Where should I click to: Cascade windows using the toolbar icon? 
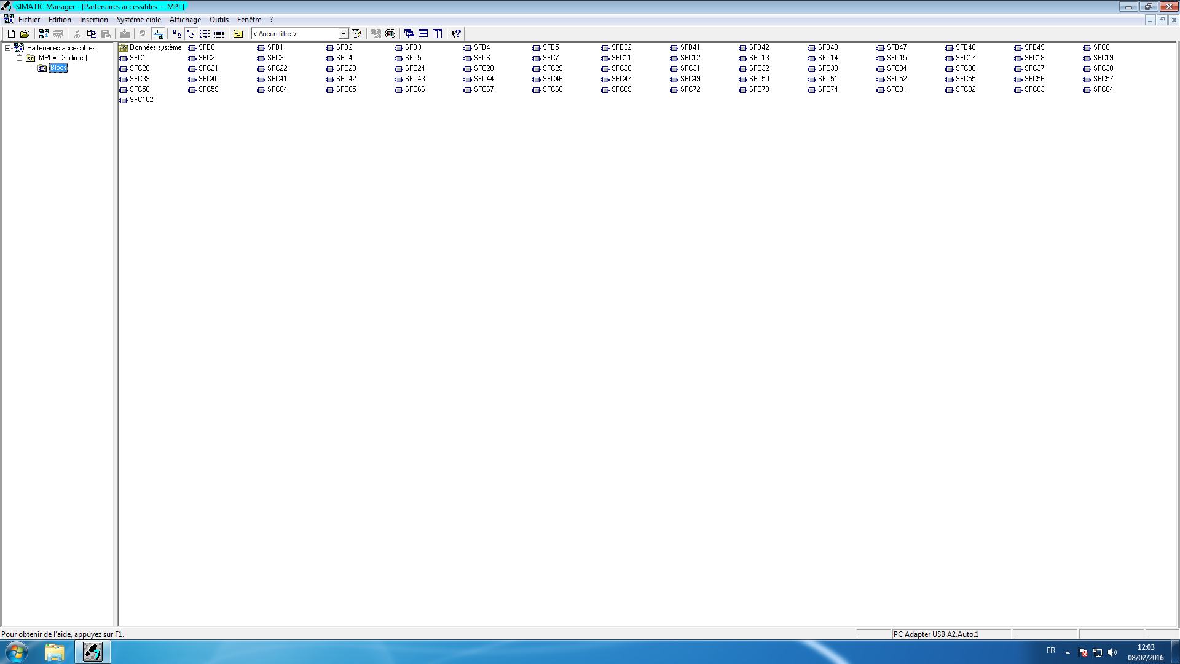tap(409, 34)
